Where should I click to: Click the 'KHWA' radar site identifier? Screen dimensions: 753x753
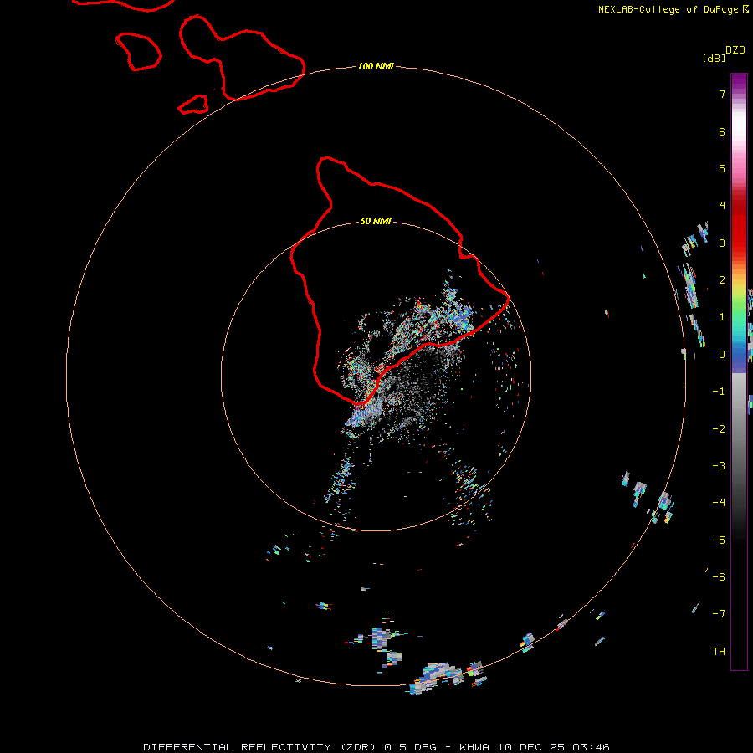pyautogui.click(x=474, y=747)
